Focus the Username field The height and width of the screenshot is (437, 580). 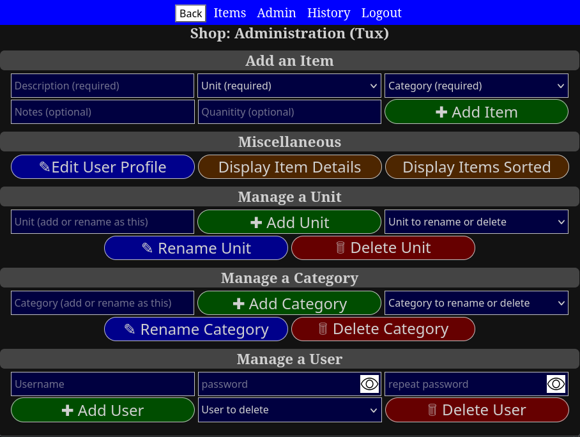(102, 384)
